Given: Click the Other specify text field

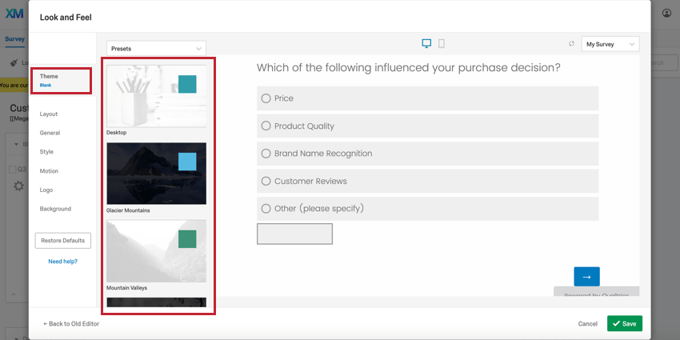Looking at the screenshot, I should tap(294, 234).
